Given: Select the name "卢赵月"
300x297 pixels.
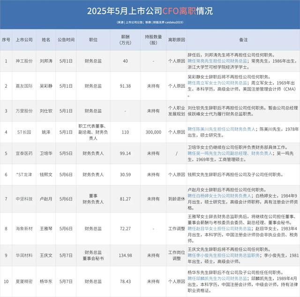Looking at the screenshot, I should [x=46, y=199].
